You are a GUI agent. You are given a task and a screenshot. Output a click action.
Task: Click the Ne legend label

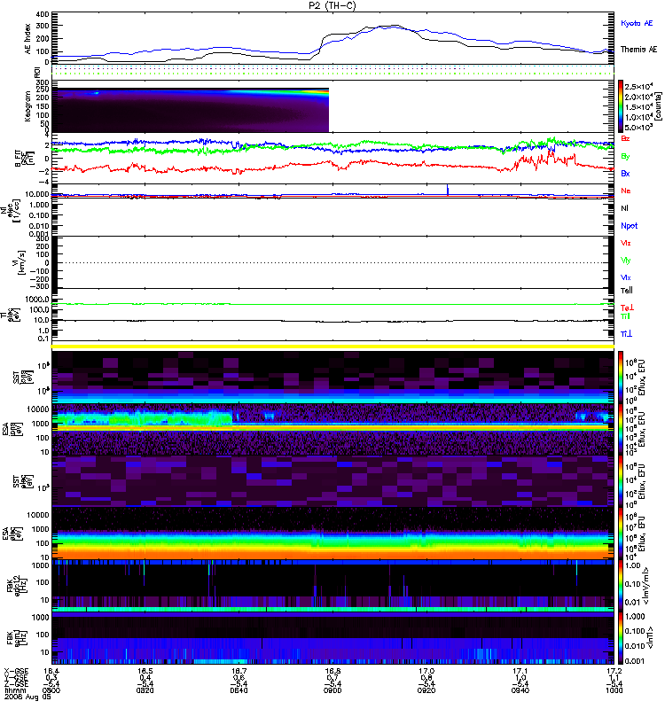point(626,191)
